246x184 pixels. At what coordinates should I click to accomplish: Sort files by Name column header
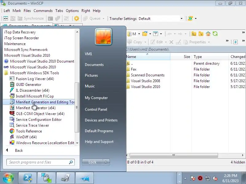click(x=148, y=57)
